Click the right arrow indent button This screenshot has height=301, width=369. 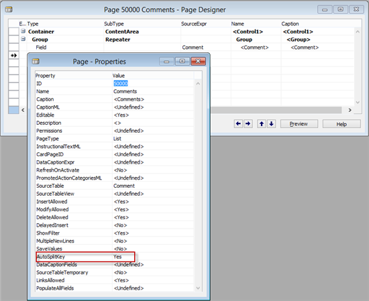point(248,124)
